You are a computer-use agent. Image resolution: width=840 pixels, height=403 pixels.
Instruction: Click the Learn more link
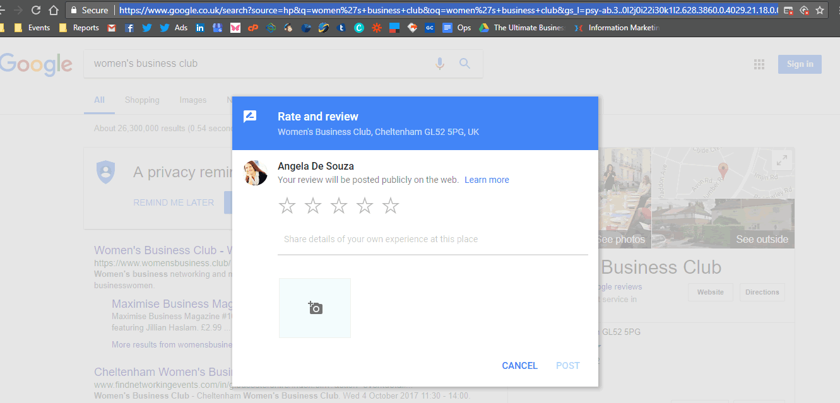[487, 180]
